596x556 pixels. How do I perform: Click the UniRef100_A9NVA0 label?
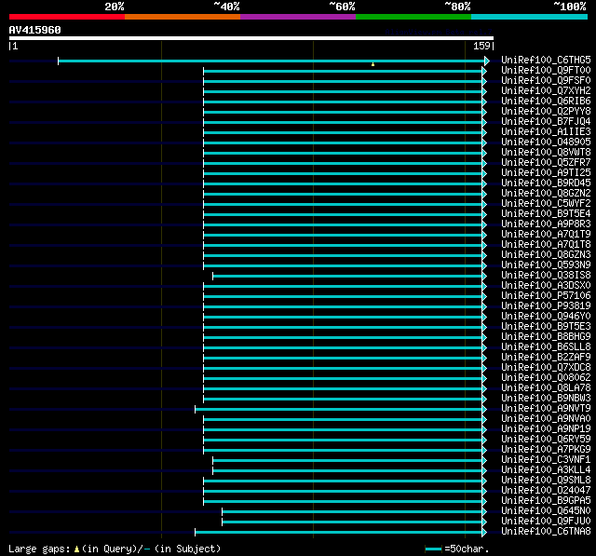click(x=546, y=419)
